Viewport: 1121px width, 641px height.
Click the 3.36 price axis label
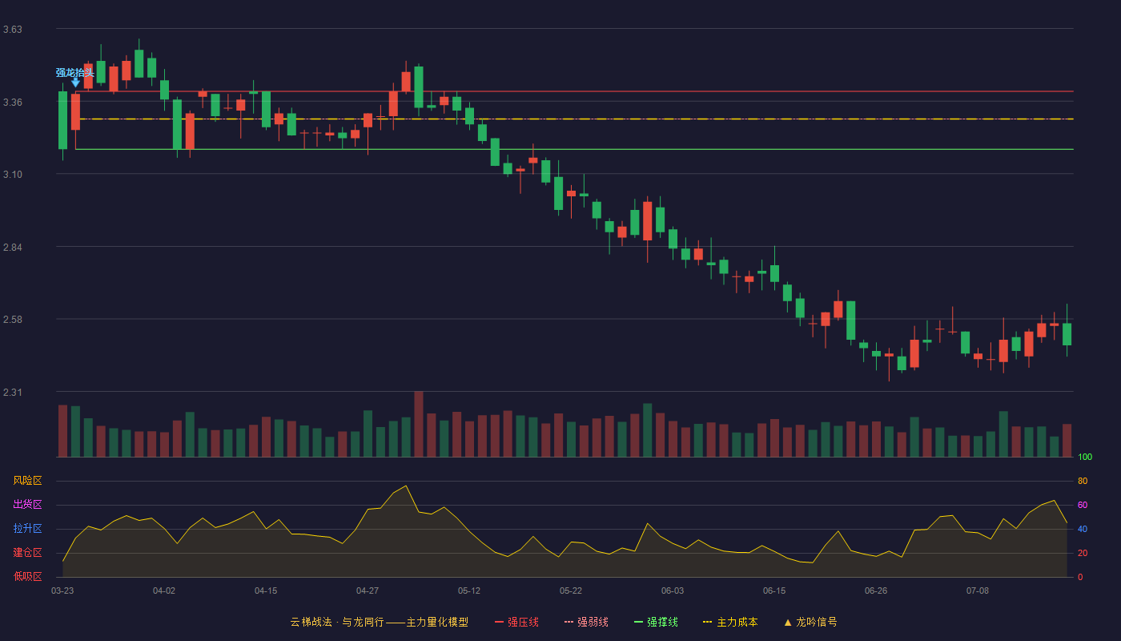(x=13, y=103)
